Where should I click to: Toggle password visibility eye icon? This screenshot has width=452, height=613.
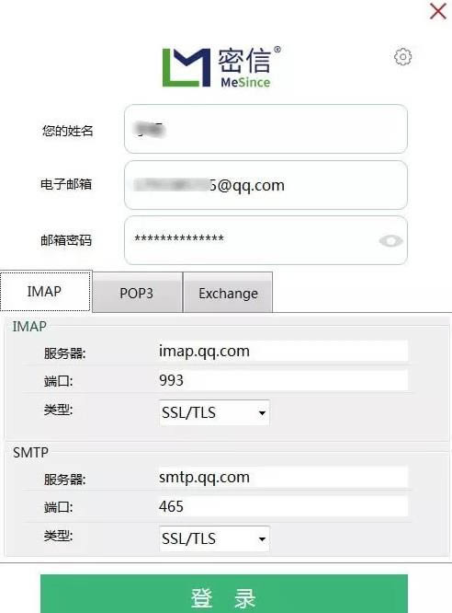coord(390,241)
